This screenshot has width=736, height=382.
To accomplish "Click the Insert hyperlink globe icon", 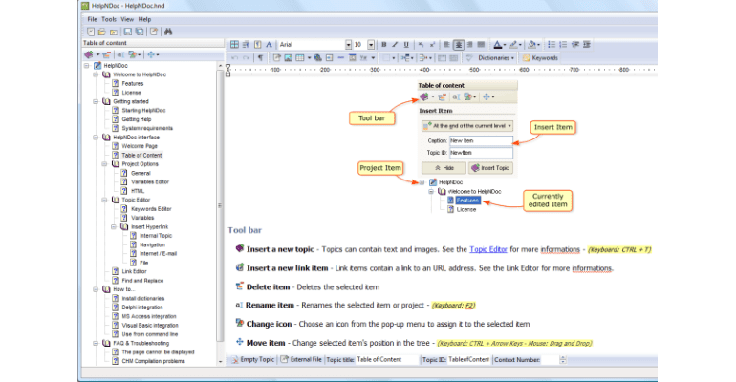I will [x=317, y=57].
